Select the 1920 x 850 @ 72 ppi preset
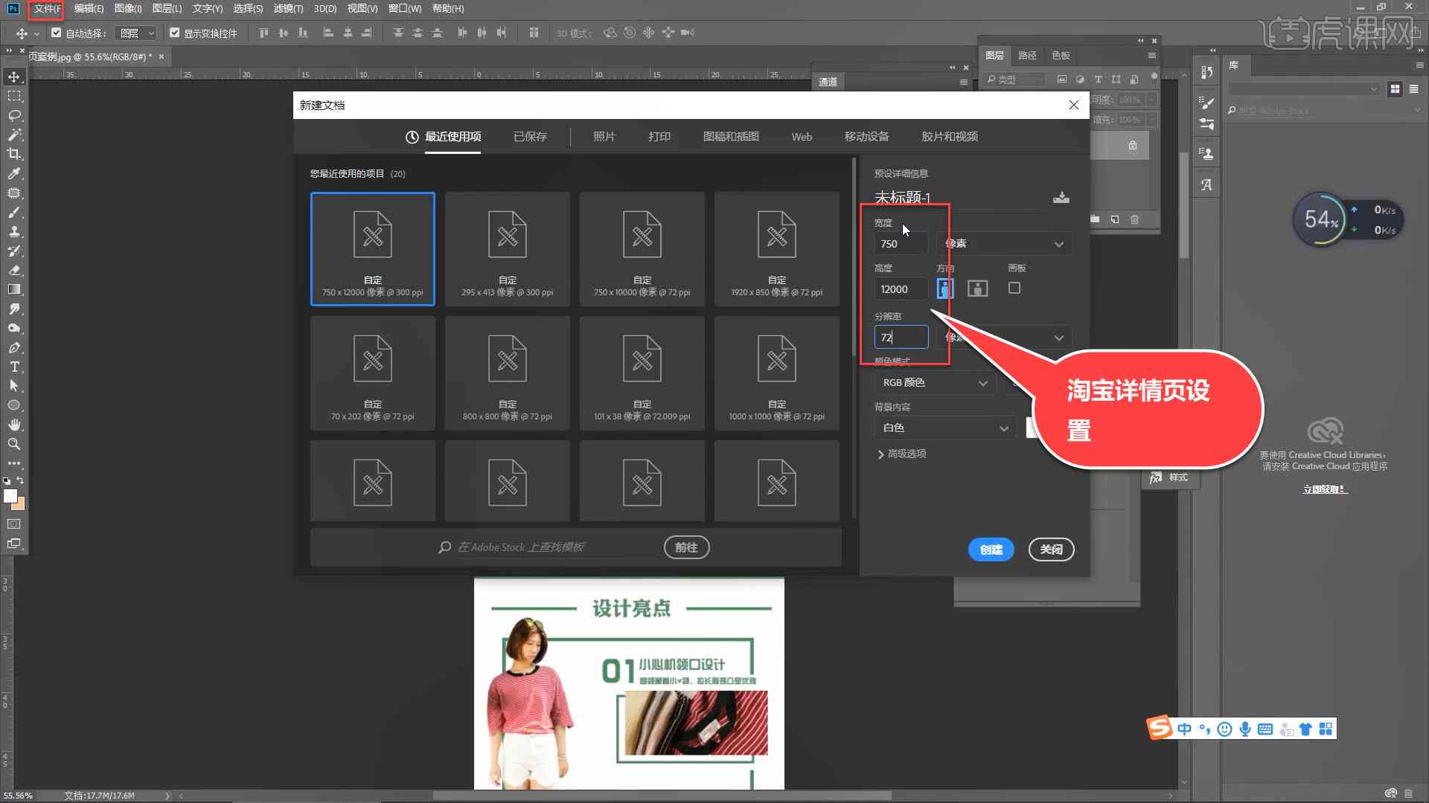Screen dimensions: 1429x803 click(x=777, y=249)
